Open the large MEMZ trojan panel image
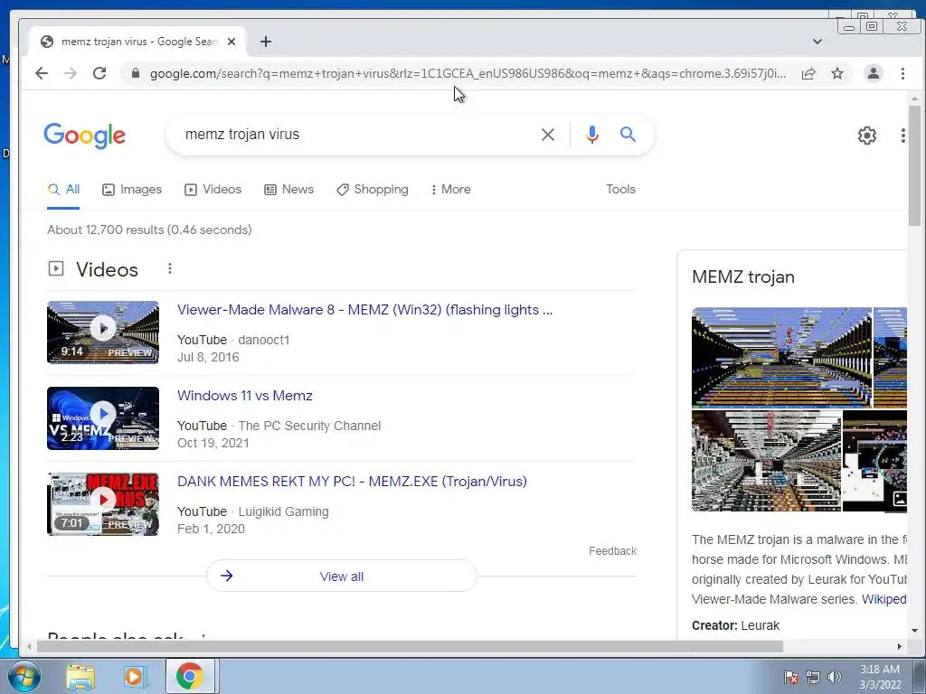Viewport: 926px width, 694px height. pyautogui.click(x=781, y=358)
